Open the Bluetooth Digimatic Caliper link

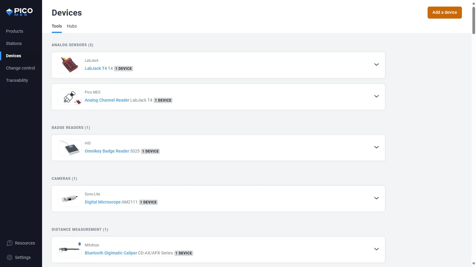click(111, 253)
